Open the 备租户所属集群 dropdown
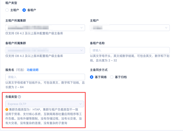183x131 pixels. point(45,50)
